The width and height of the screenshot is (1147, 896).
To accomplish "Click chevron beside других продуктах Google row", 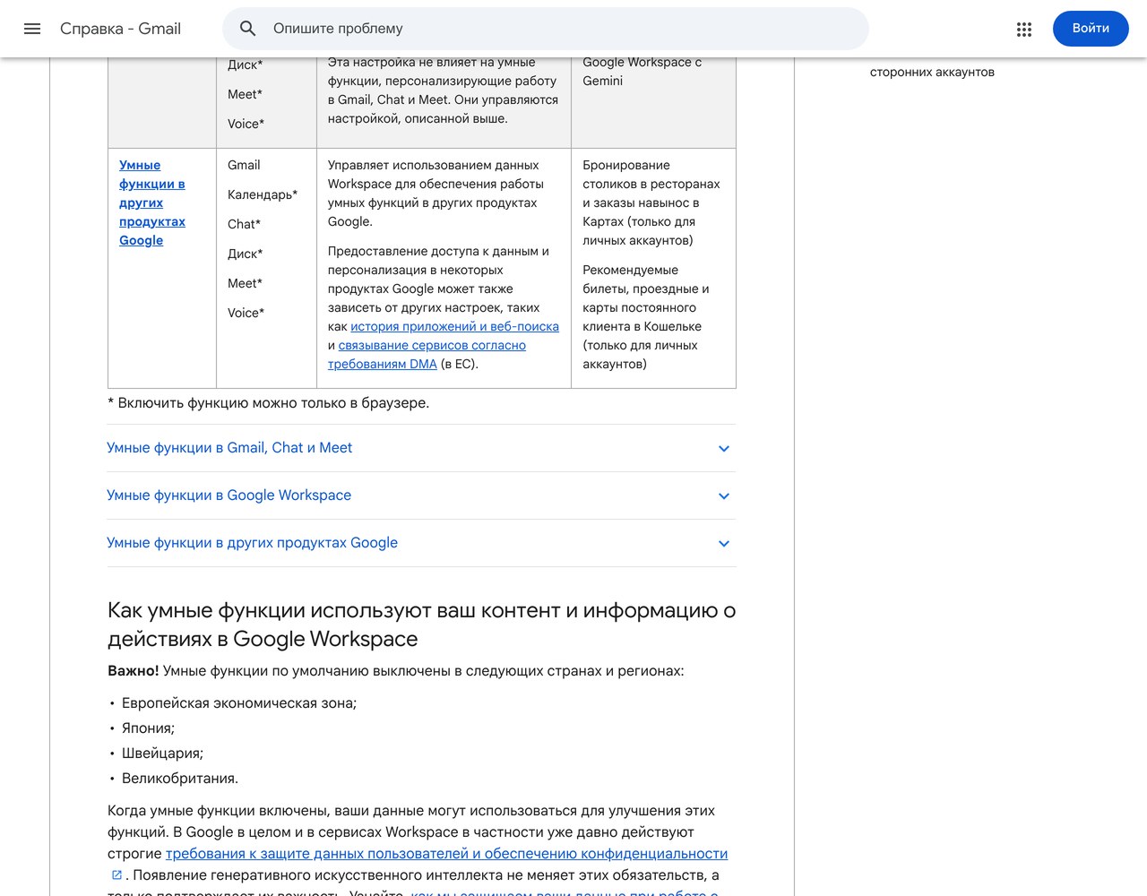I will pos(724,544).
